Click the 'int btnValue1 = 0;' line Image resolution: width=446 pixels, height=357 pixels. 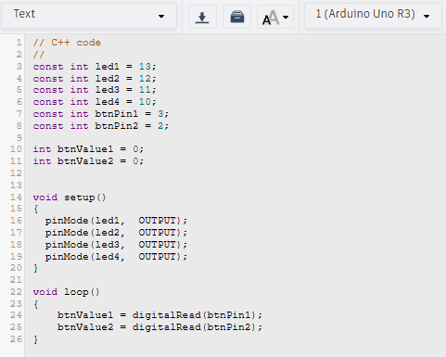[88, 149]
